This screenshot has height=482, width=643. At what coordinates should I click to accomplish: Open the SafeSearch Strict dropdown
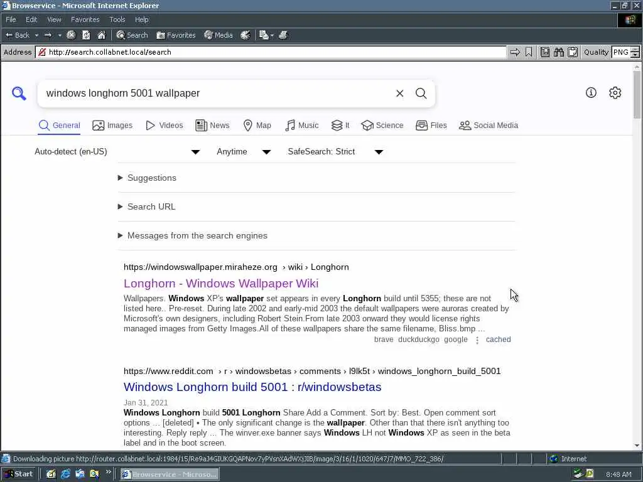pos(335,152)
